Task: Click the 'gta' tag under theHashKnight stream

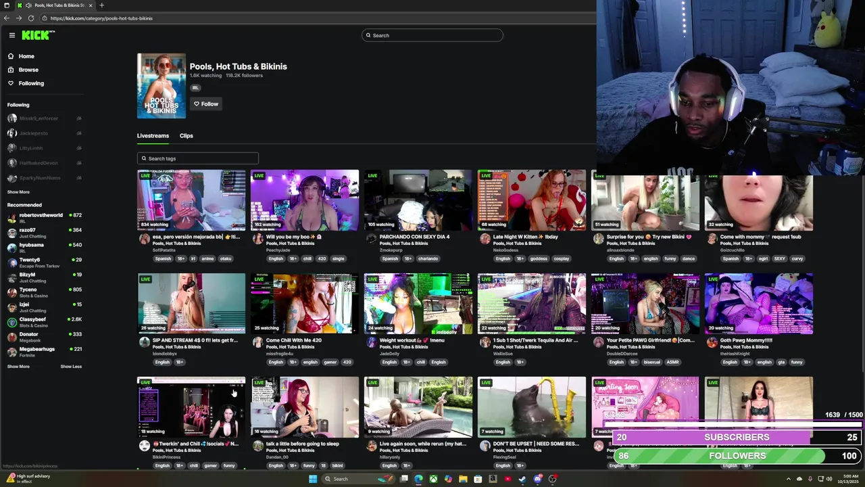Action: [781, 362]
